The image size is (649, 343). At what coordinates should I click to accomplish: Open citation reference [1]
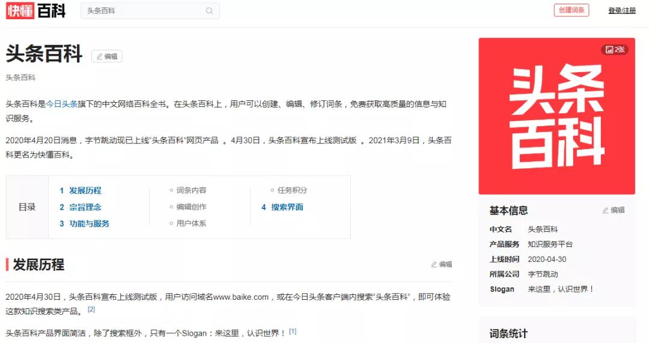point(293,332)
